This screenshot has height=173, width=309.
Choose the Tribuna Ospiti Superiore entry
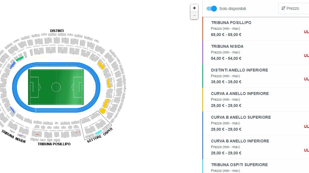point(256,166)
